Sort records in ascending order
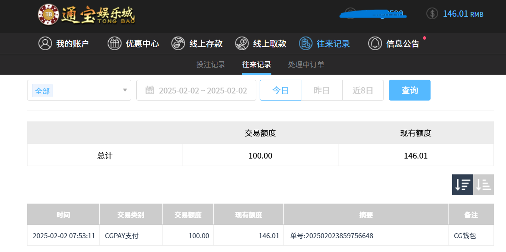The image size is (506, 252). (483, 185)
